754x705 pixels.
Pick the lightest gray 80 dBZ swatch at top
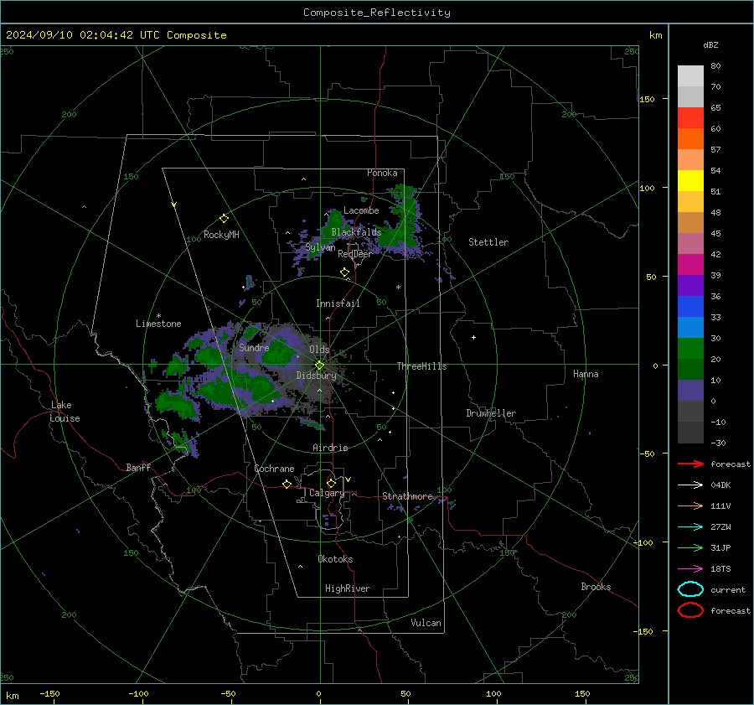[690, 76]
